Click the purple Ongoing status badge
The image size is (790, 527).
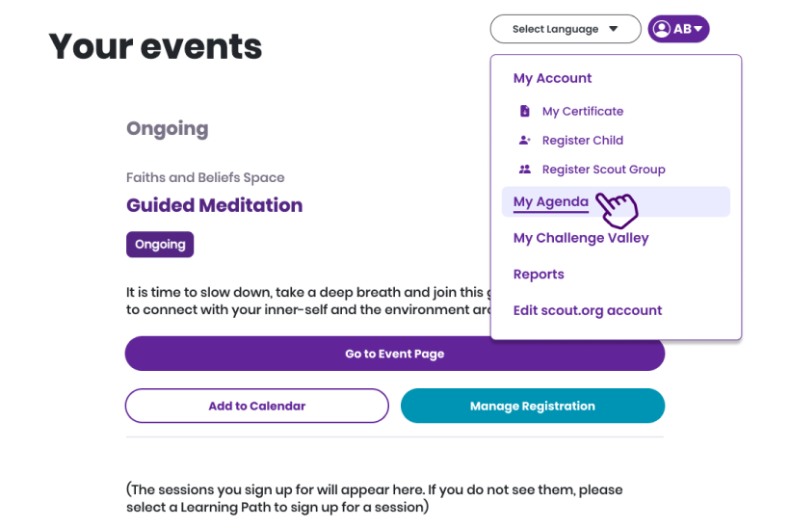point(160,245)
